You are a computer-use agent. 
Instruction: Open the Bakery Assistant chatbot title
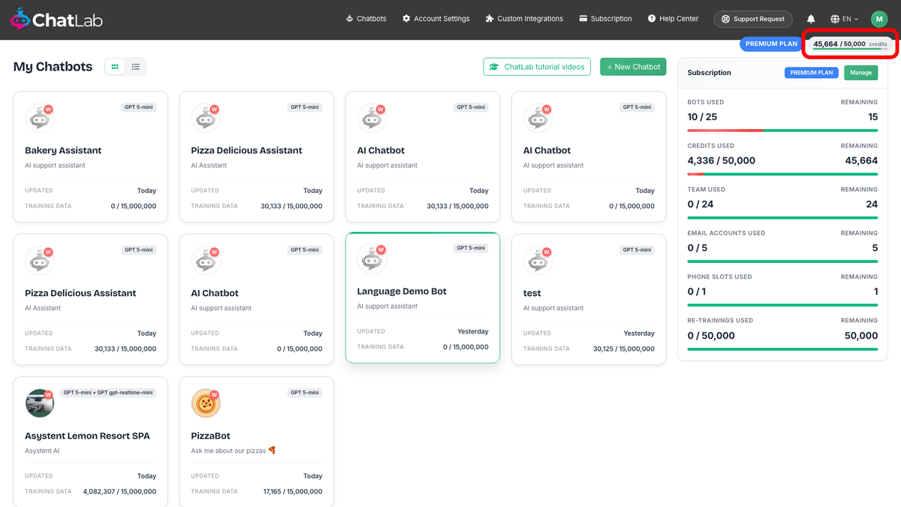[63, 150]
